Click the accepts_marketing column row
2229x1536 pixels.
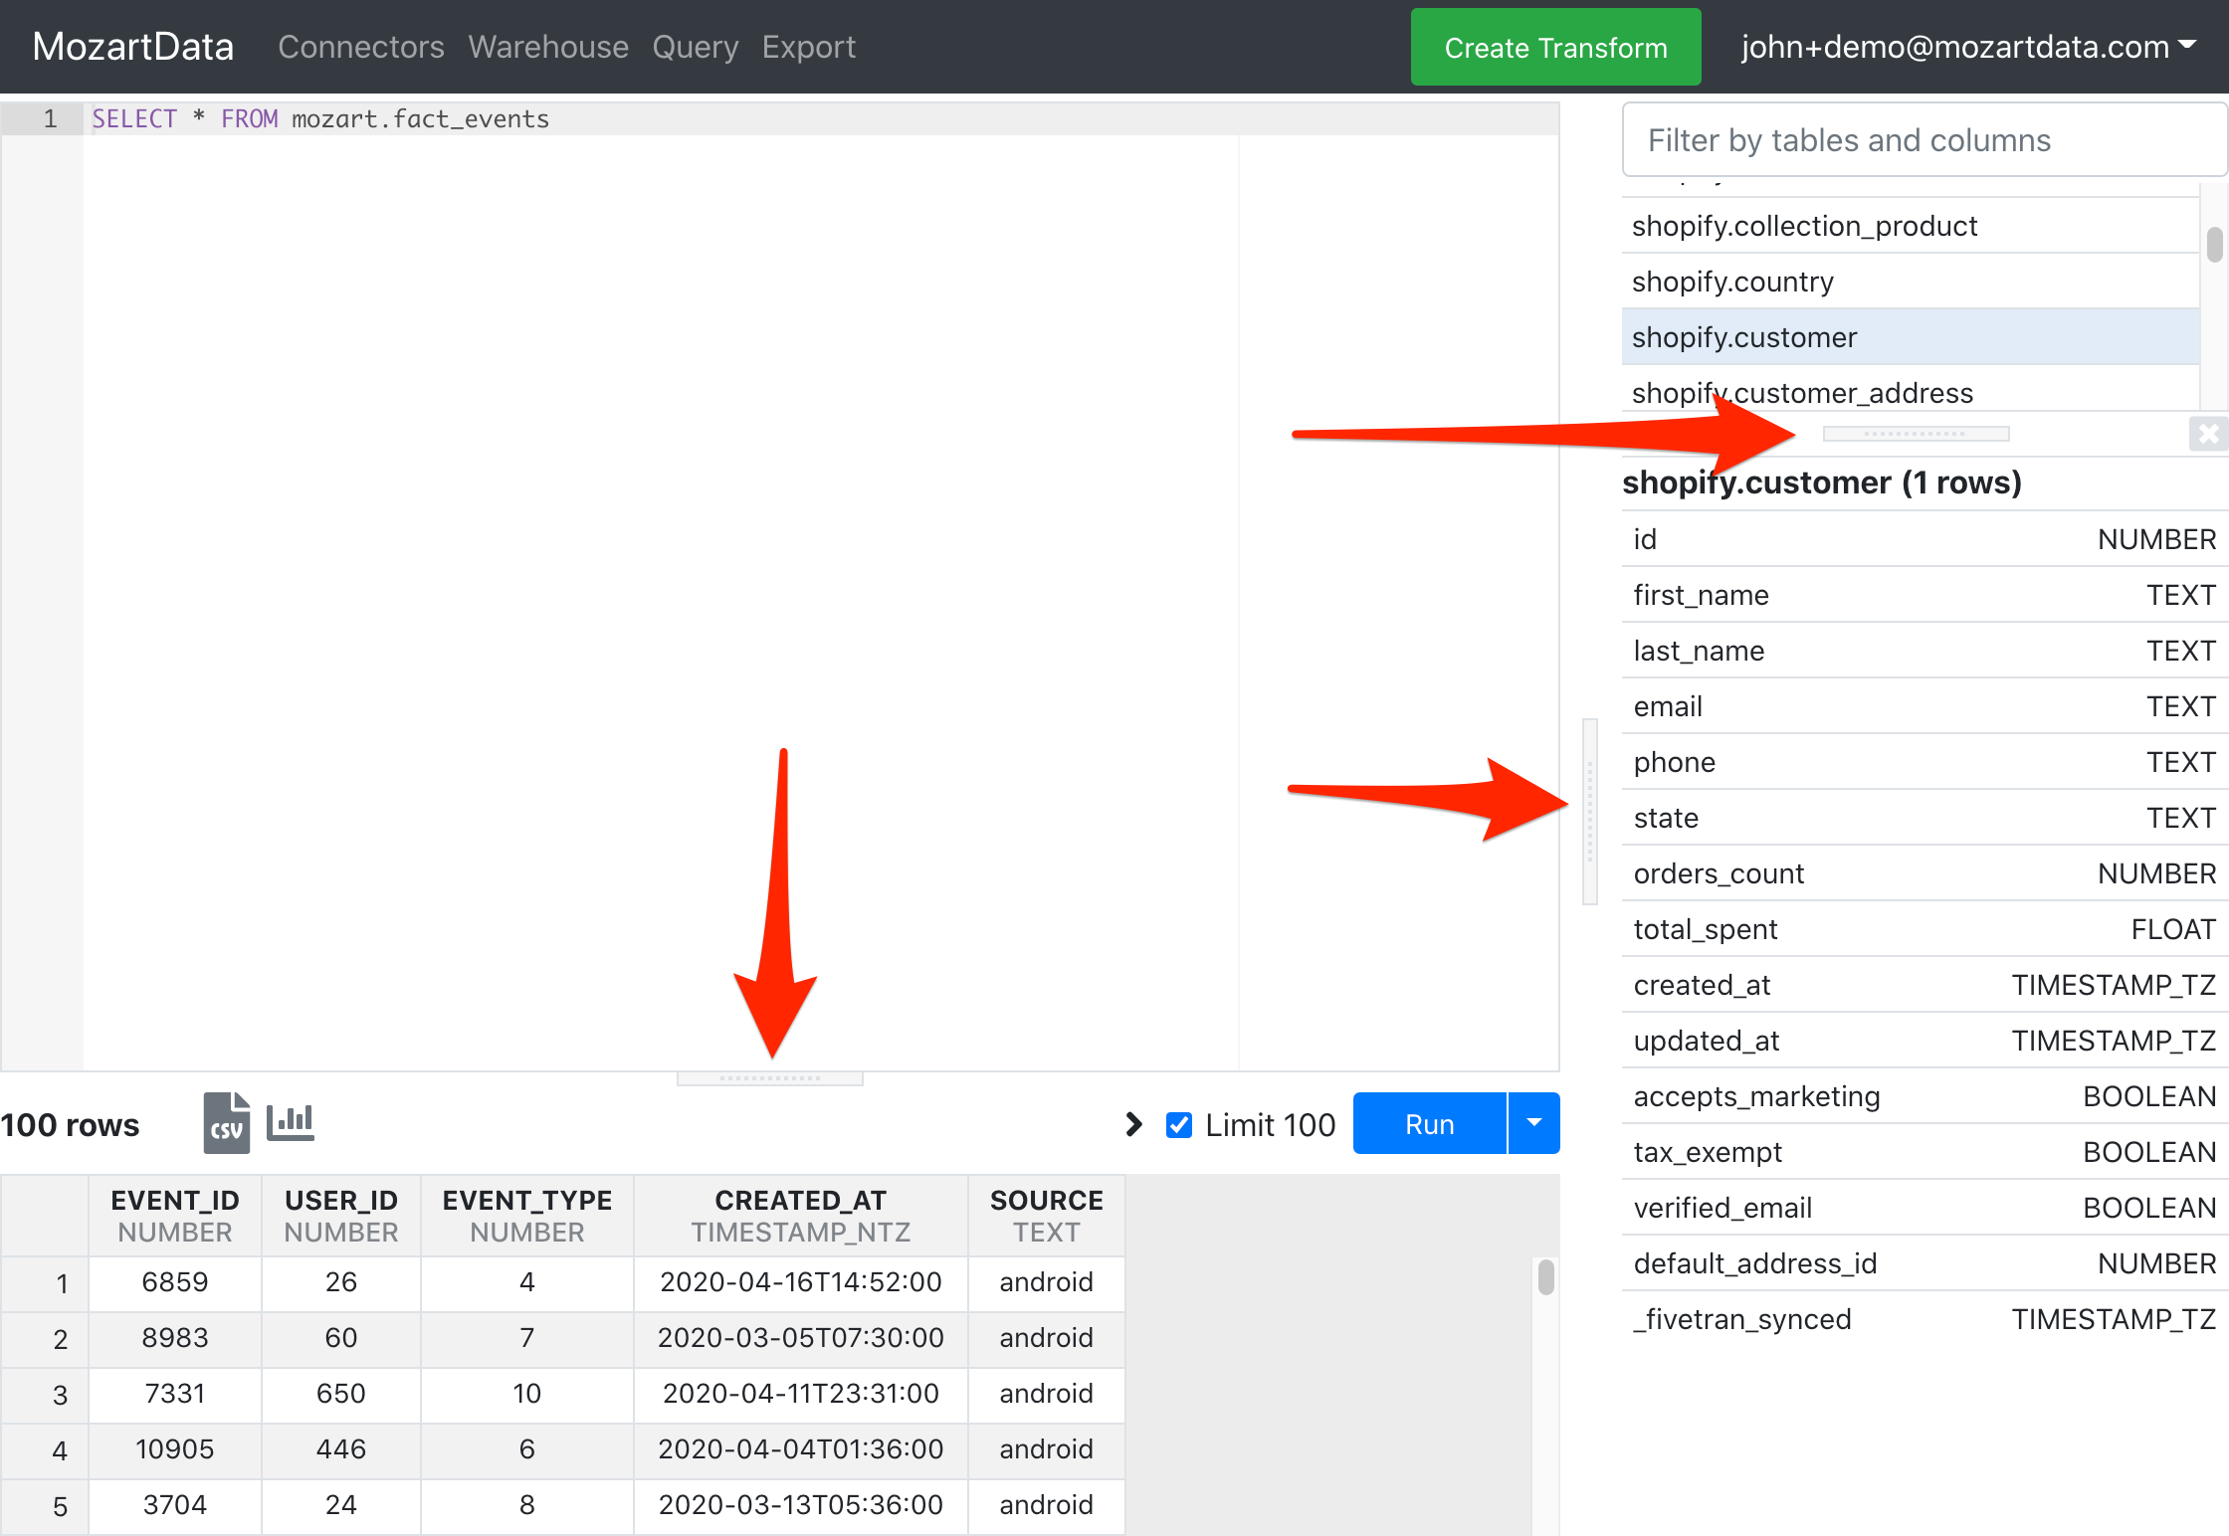click(1925, 1096)
